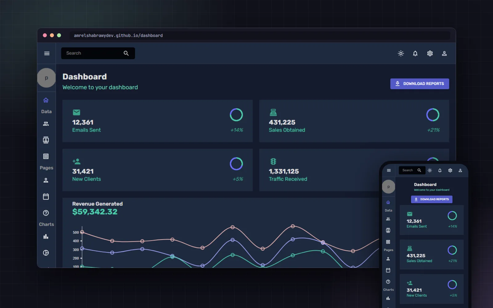Tap the Search field in the phone mockup
The height and width of the screenshot is (308, 493).
412,170
